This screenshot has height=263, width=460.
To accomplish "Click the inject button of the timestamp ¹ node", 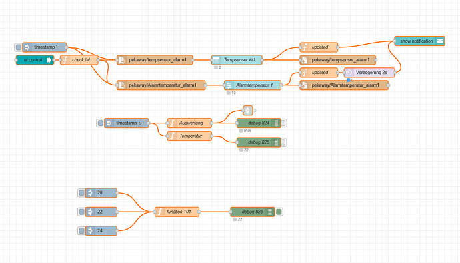I will [19, 47].
